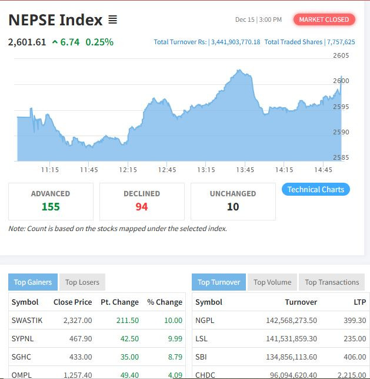
Task: Open the NEPSE Index hamburger menu icon
Action: point(112,20)
